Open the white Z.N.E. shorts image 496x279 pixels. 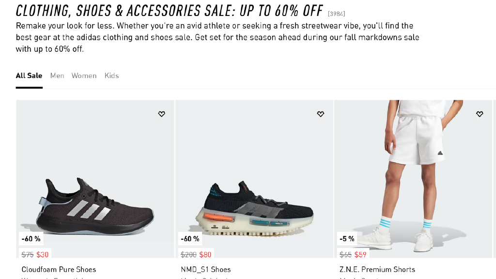(413, 179)
